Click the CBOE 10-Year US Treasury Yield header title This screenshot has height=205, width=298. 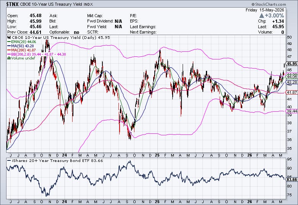[51, 4]
